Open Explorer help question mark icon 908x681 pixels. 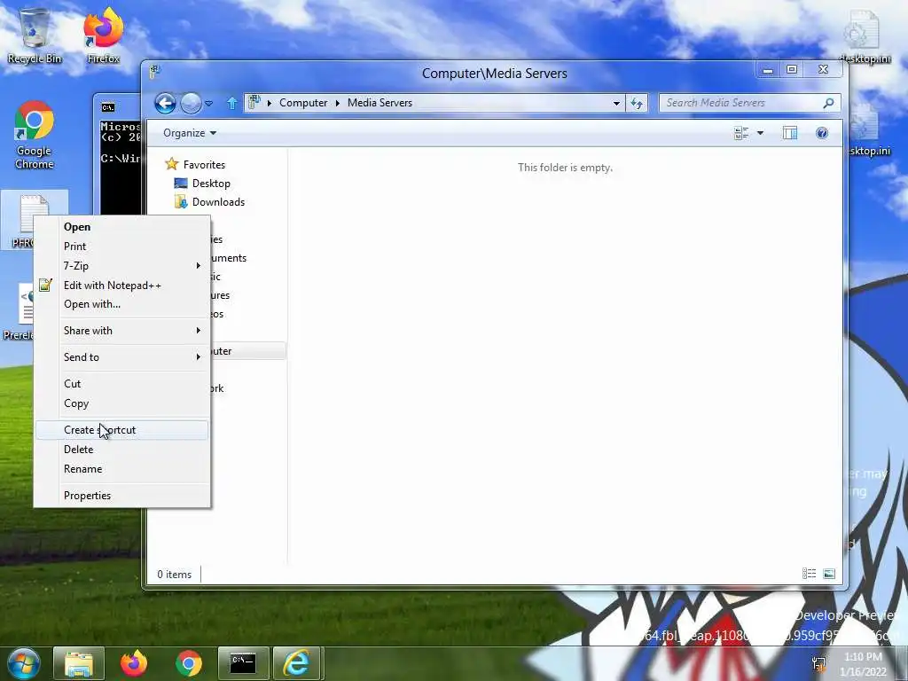point(822,133)
